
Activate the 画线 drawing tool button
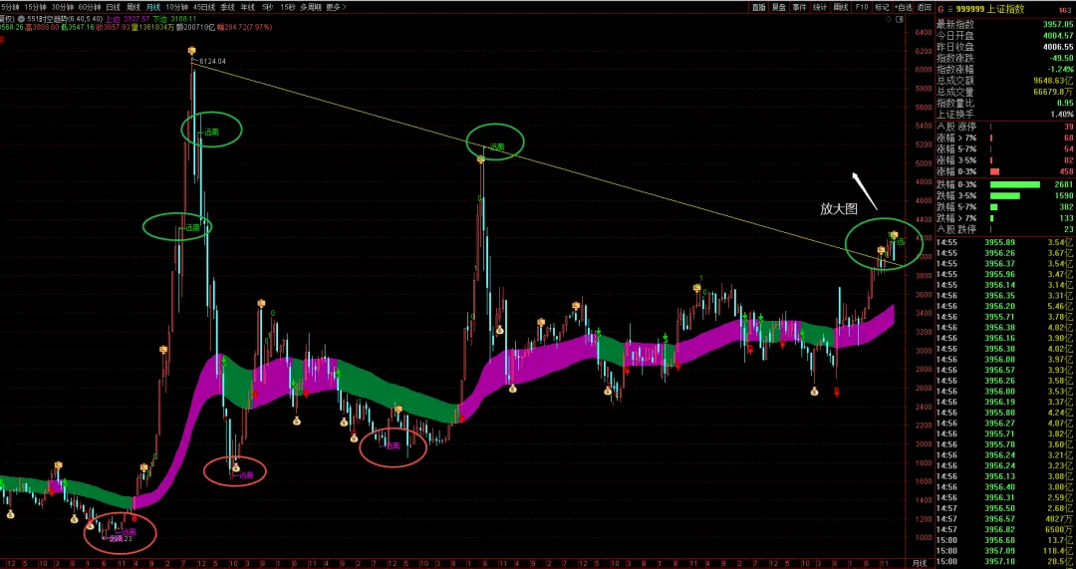841,8
